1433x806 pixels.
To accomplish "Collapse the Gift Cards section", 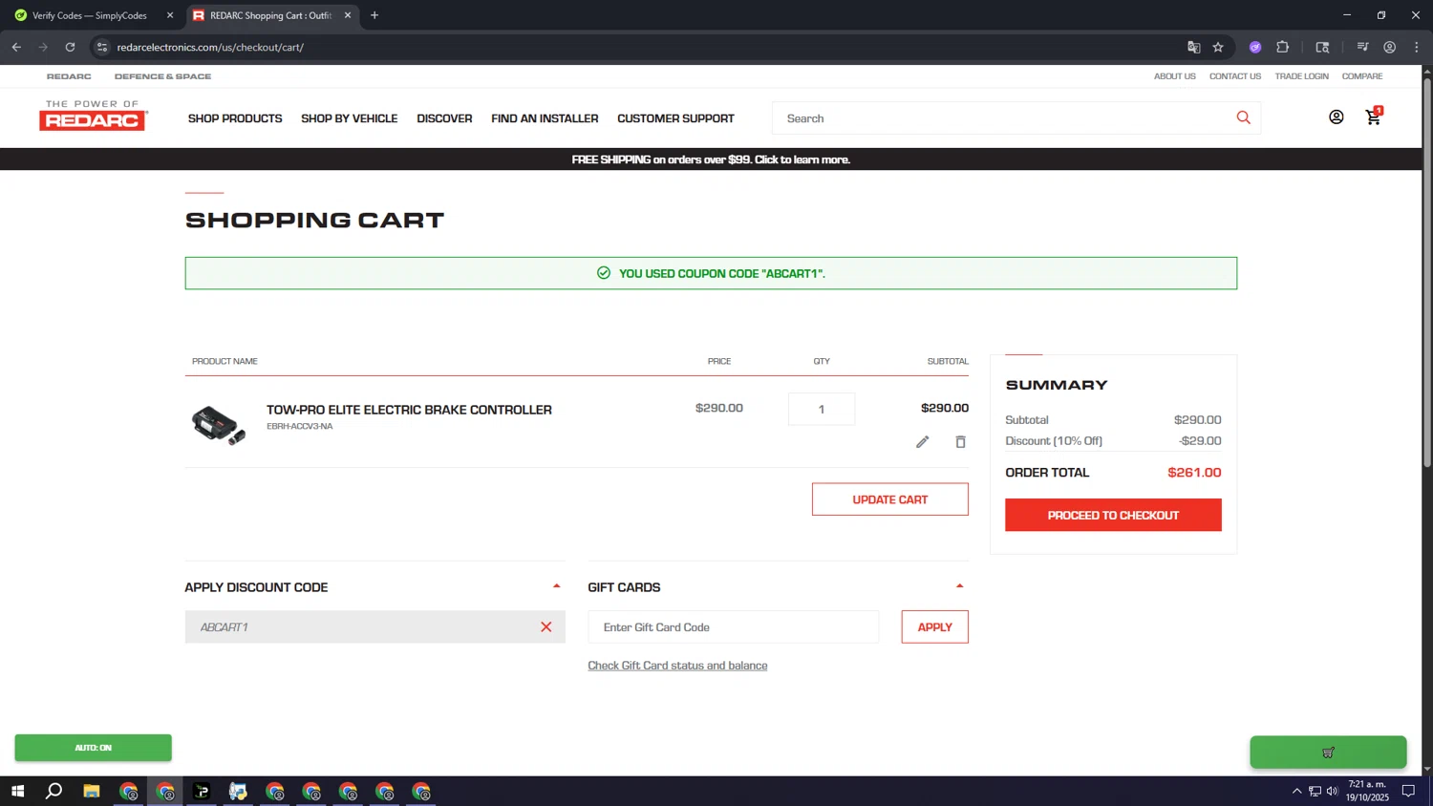I will click(x=959, y=586).
